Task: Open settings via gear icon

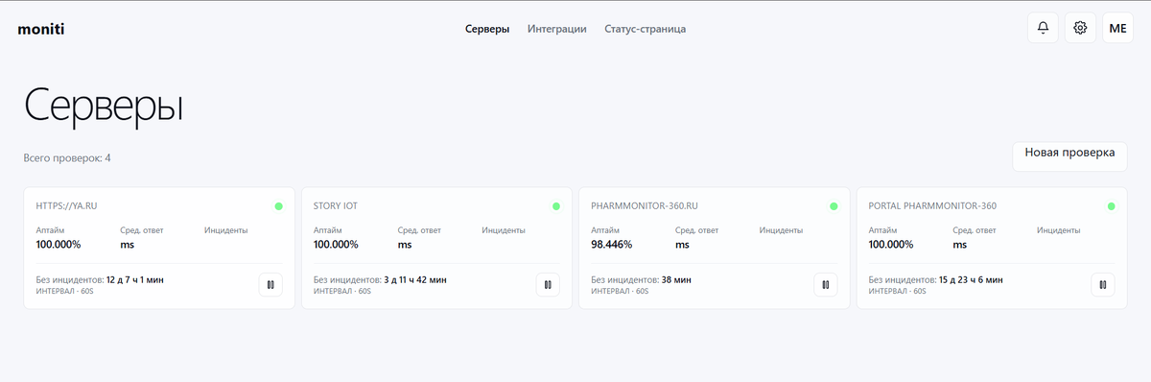Action: point(1080,28)
